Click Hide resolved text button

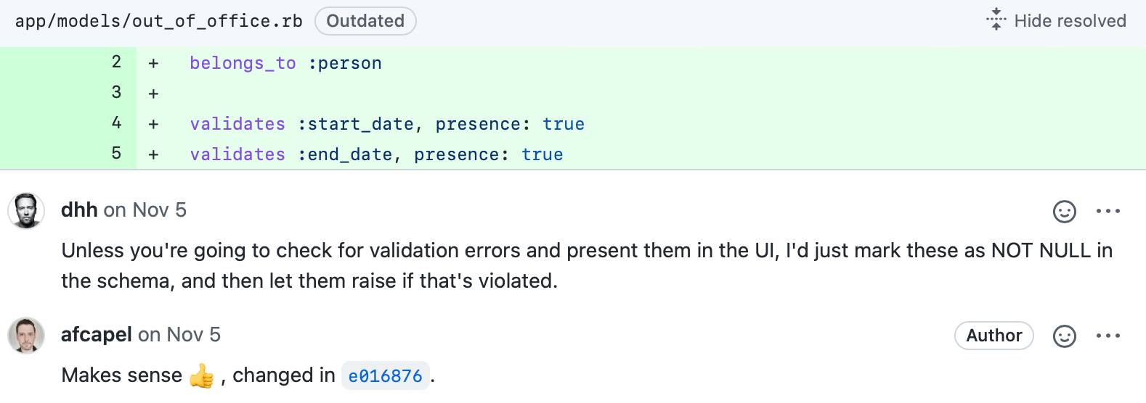click(x=1070, y=21)
